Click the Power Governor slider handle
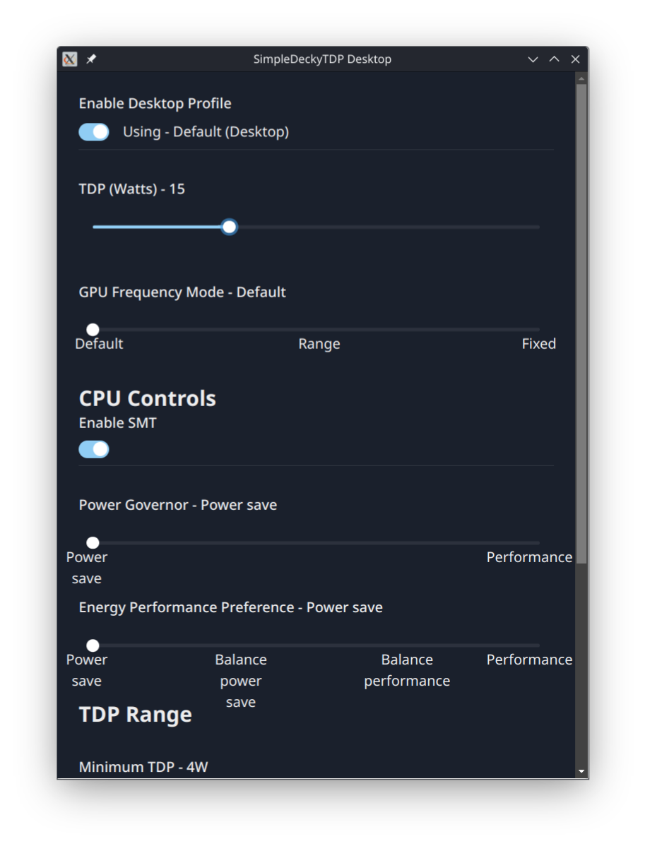The width and height of the screenshot is (645, 846). point(93,543)
